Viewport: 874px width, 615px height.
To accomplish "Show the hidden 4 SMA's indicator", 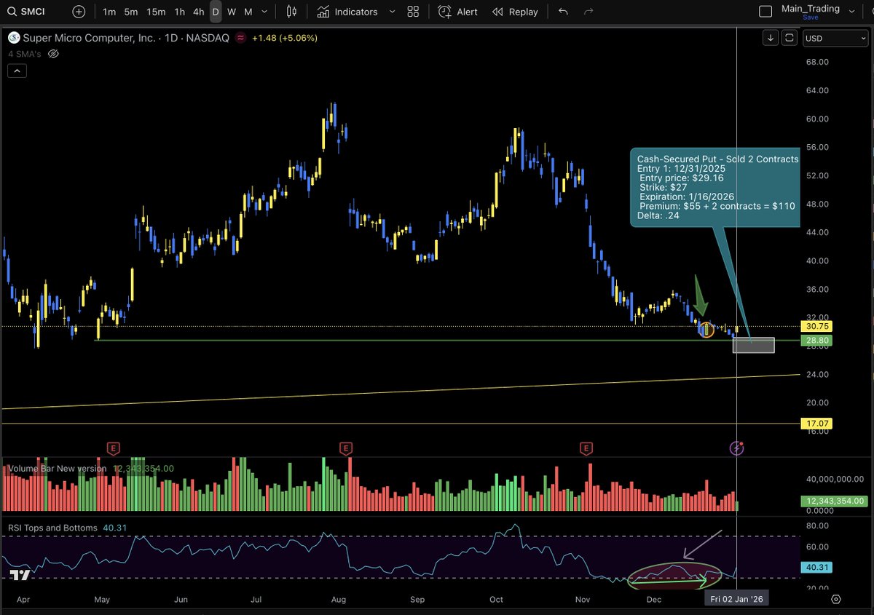I will click(52, 53).
